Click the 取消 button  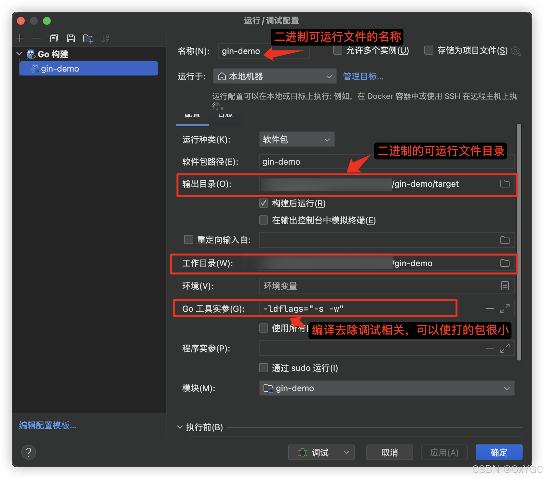pyautogui.click(x=389, y=452)
